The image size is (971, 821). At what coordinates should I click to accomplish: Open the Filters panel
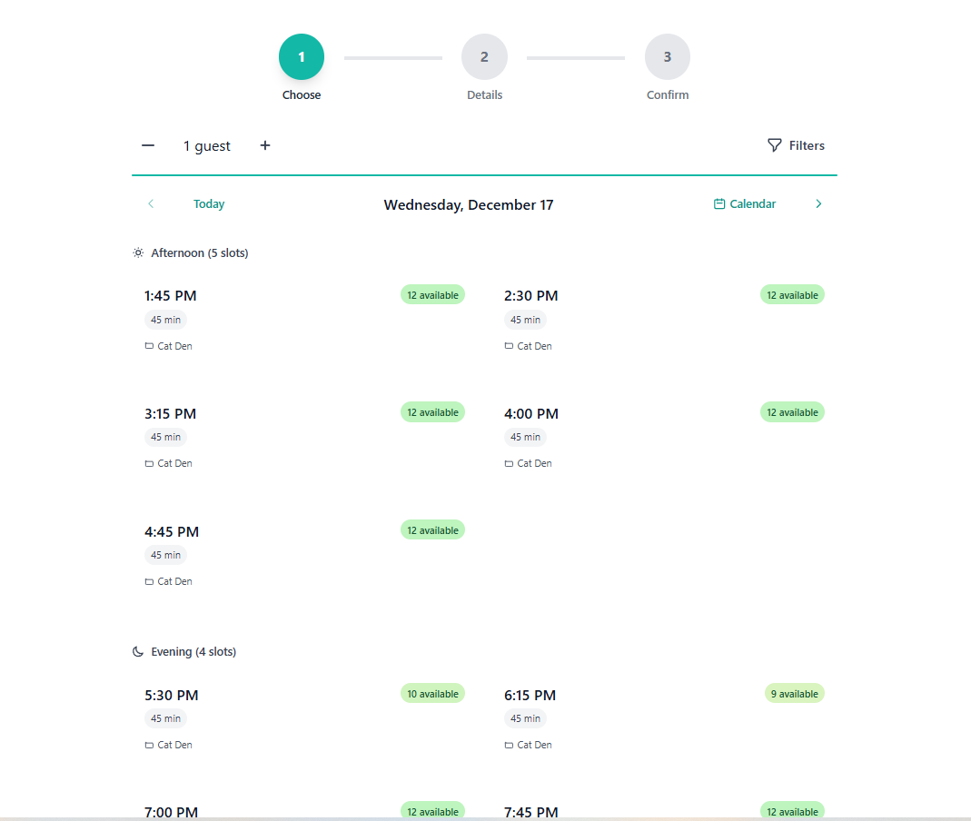pyautogui.click(x=796, y=145)
